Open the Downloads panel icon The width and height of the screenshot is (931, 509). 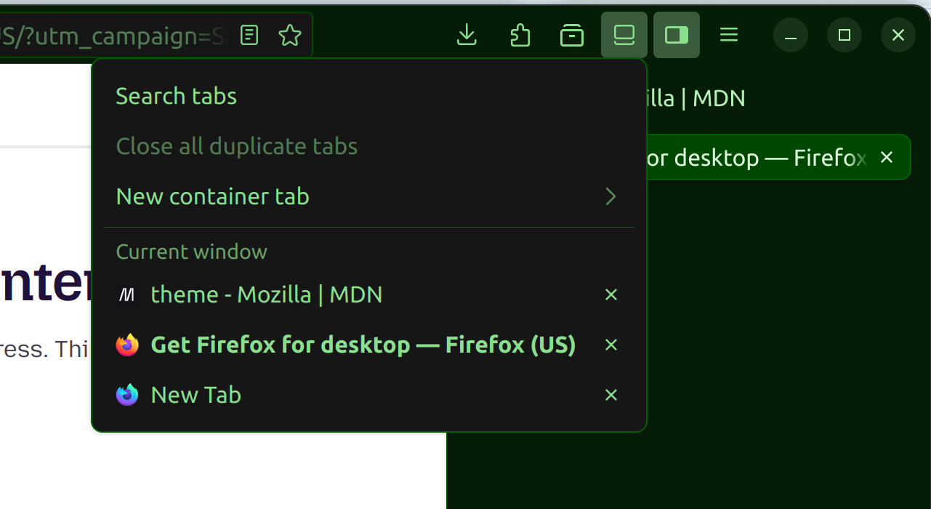coord(467,35)
